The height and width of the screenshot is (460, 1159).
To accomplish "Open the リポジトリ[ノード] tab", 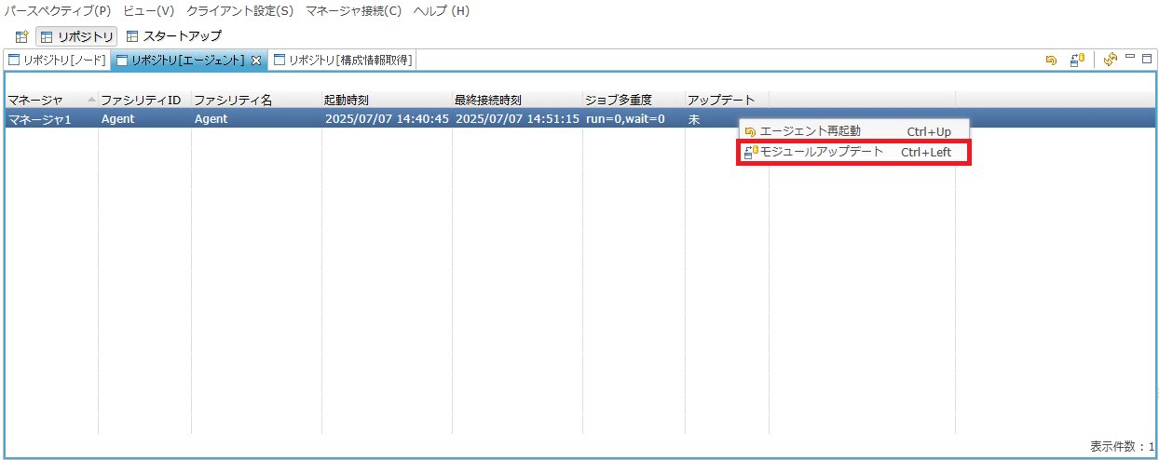I will [57, 61].
